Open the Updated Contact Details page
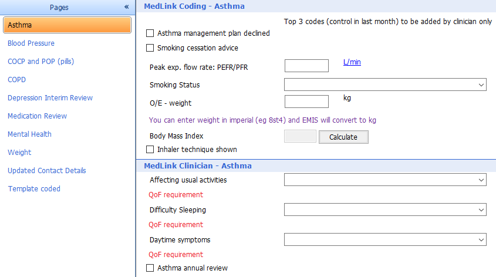 pyautogui.click(x=47, y=170)
